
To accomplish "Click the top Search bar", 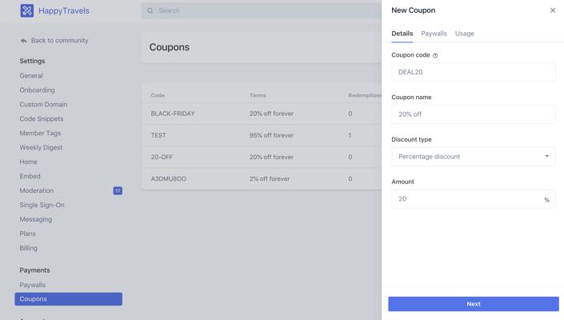I will click(x=264, y=10).
